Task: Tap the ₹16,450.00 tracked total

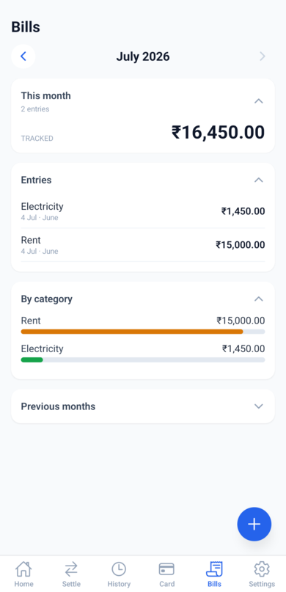Action: (x=218, y=133)
